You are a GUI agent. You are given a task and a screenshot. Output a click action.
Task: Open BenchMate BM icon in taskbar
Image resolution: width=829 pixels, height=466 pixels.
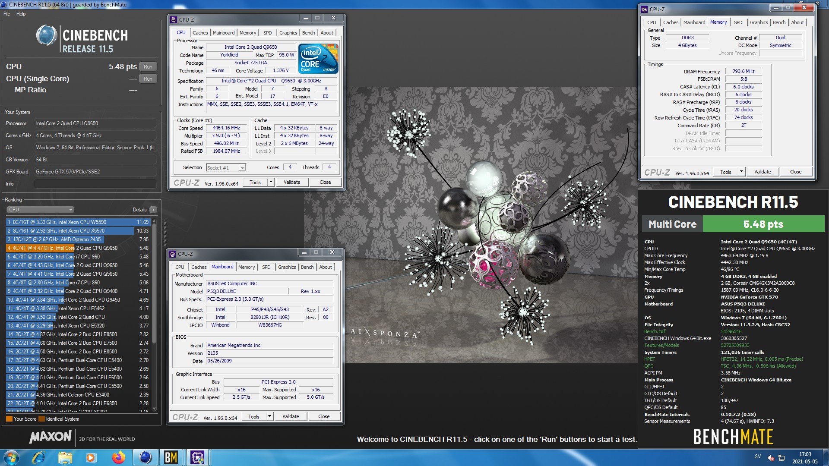pos(171,457)
